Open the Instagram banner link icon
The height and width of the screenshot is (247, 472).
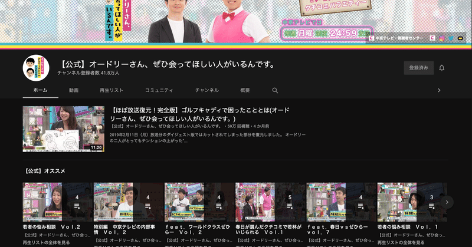(x=441, y=38)
